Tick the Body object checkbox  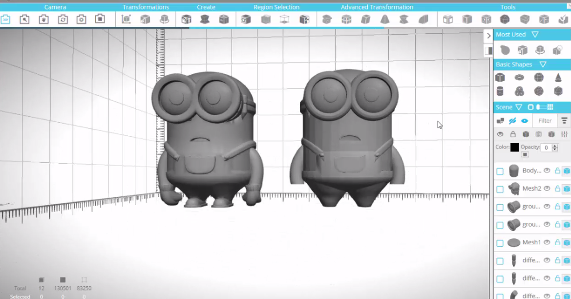500,171
